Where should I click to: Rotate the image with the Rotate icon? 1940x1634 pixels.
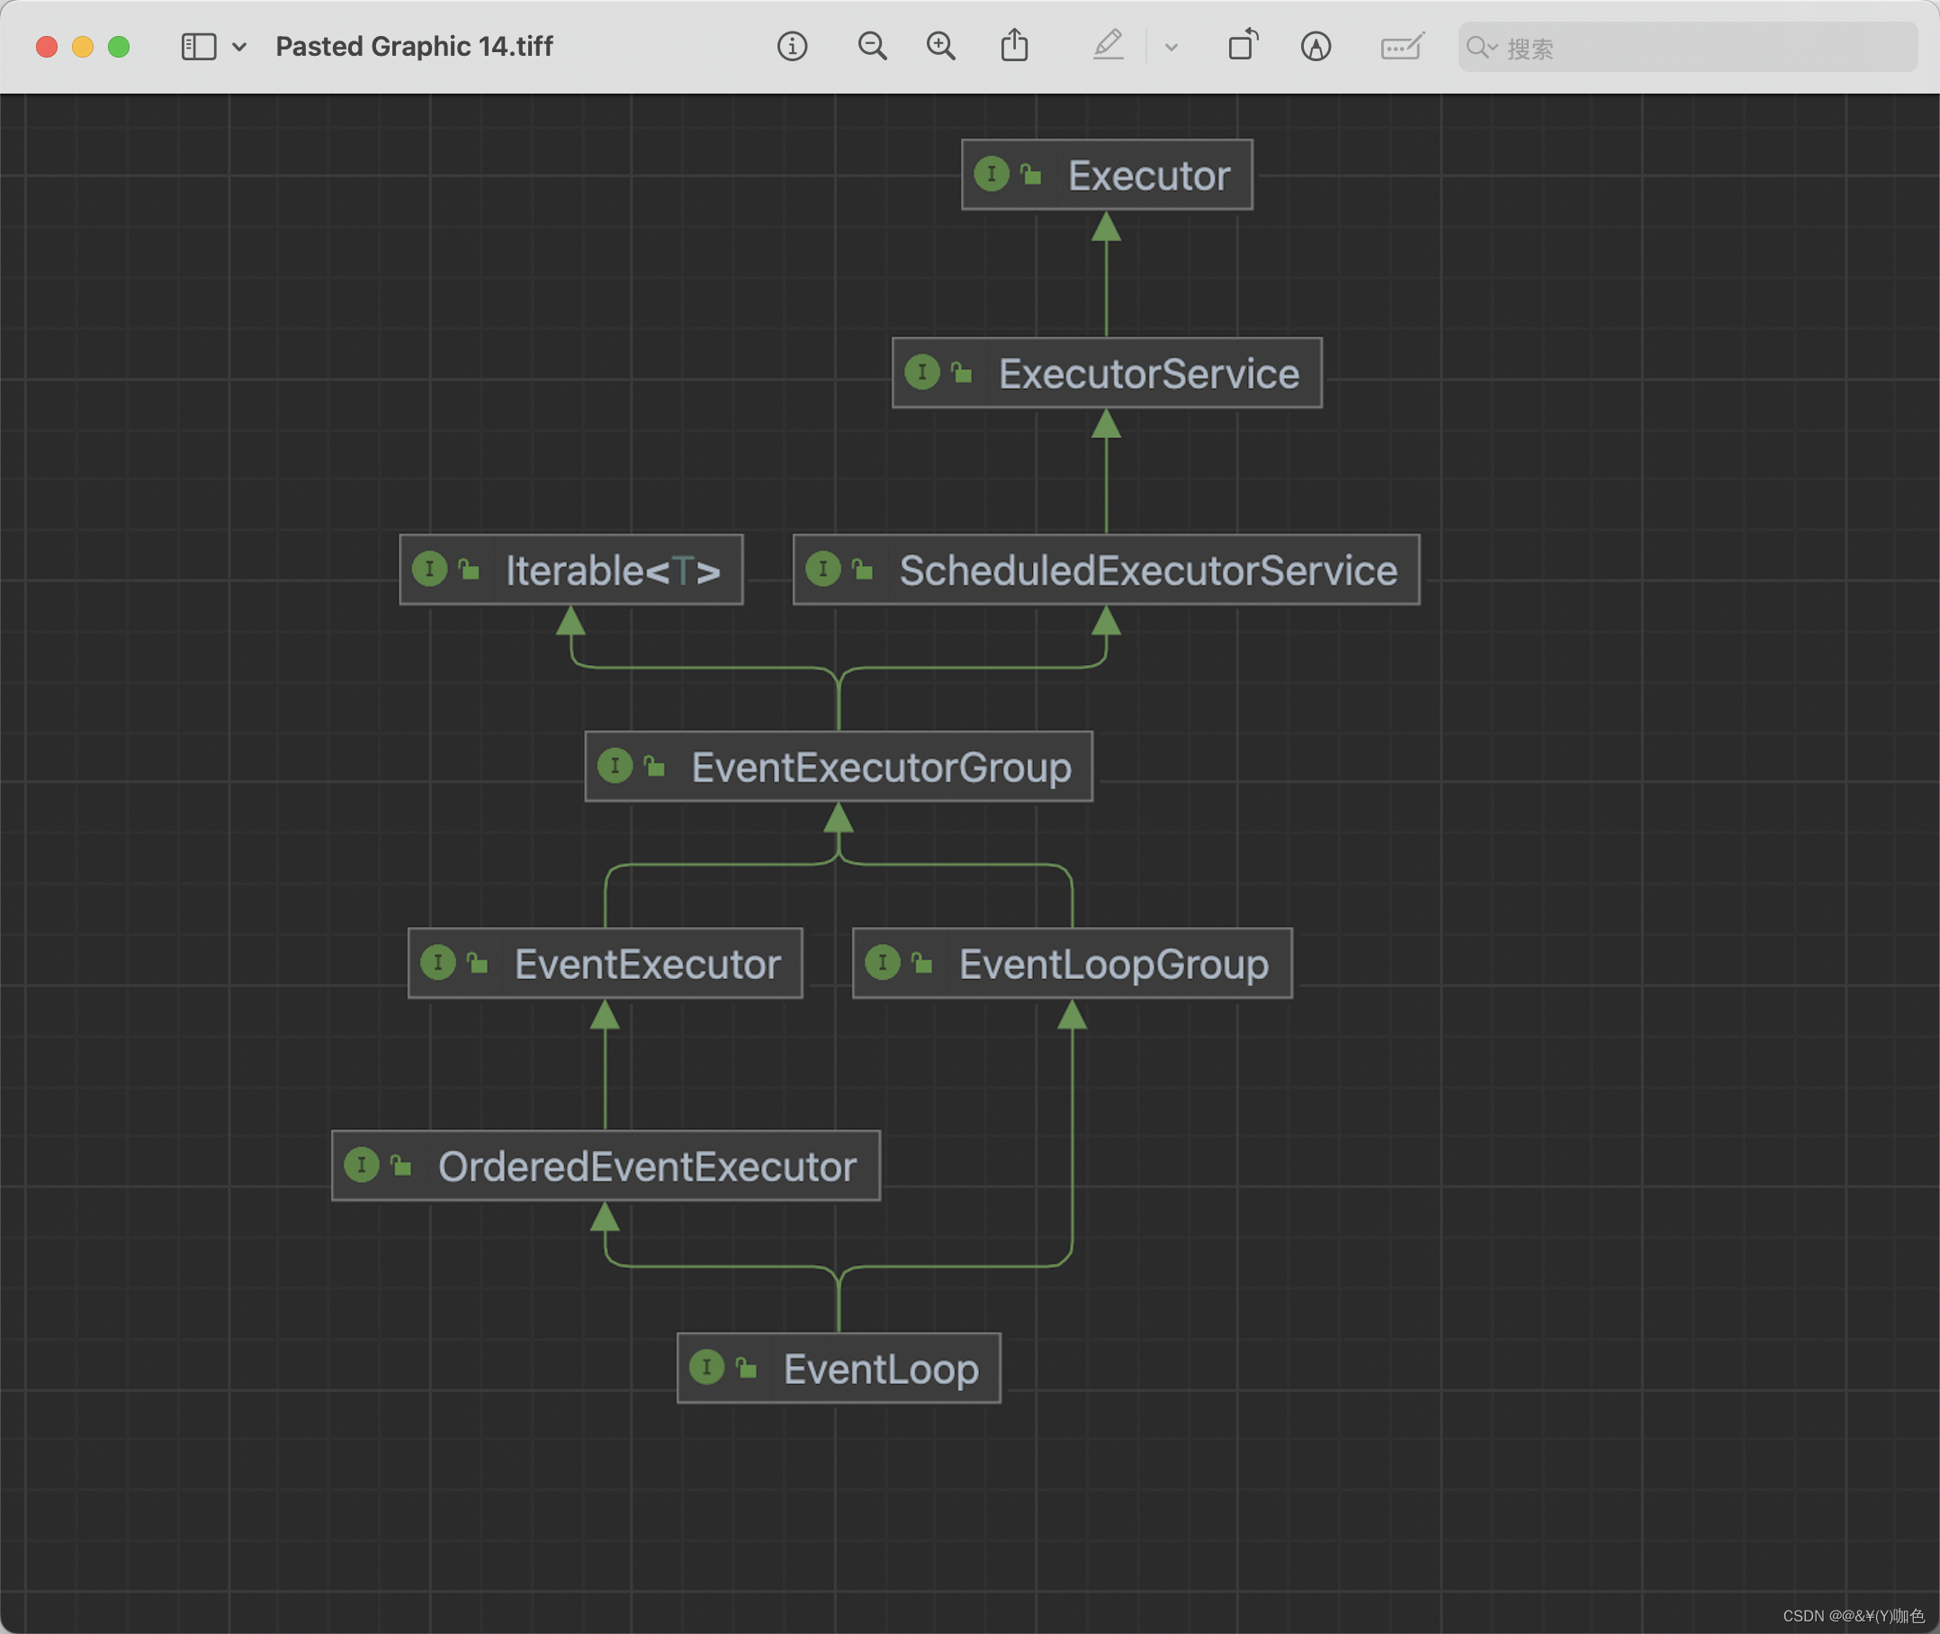1243,46
